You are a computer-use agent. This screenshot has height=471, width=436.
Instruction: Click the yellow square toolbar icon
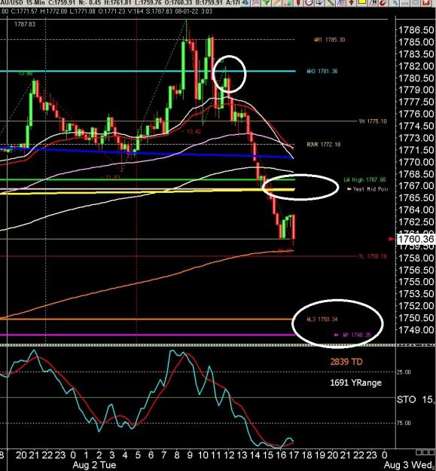coord(362,2)
